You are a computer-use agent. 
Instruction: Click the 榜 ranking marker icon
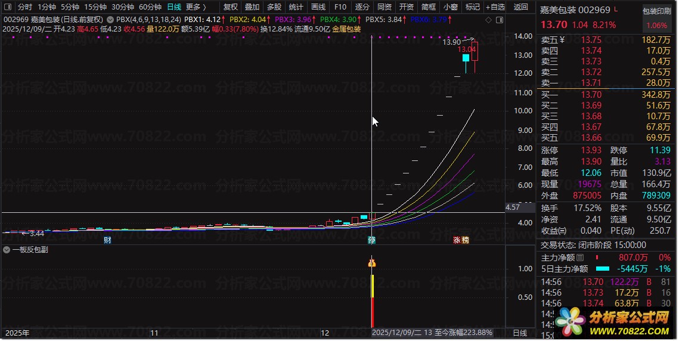tap(465, 240)
